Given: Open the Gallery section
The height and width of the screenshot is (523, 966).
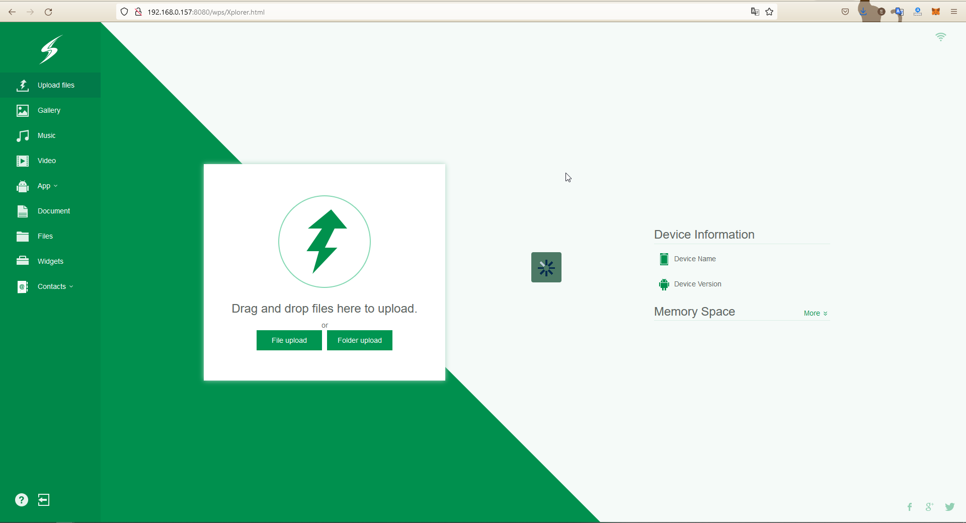Looking at the screenshot, I should [50, 110].
